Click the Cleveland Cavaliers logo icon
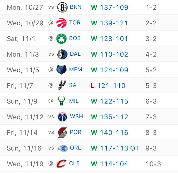 point(62,164)
